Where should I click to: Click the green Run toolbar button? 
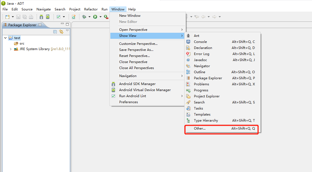coord(95,17)
